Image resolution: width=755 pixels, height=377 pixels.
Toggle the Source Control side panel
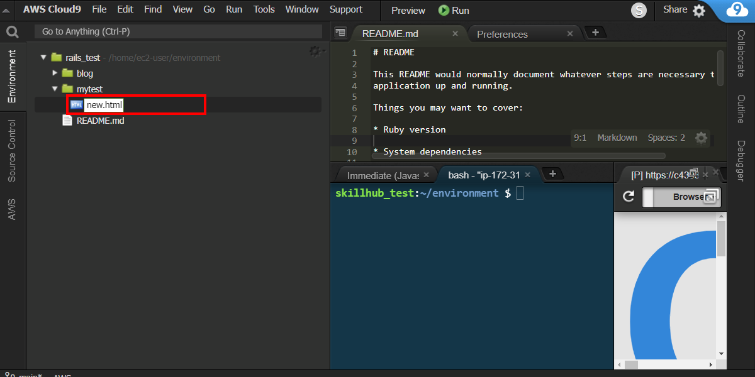pyautogui.click(x=12, y=151)
